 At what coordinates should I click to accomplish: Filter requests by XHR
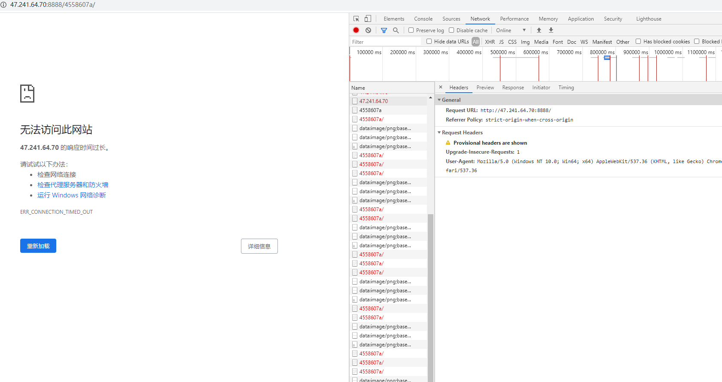490,42
